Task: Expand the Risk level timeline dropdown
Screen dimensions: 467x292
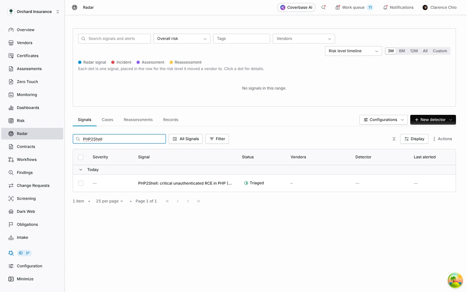Action: 353,51
